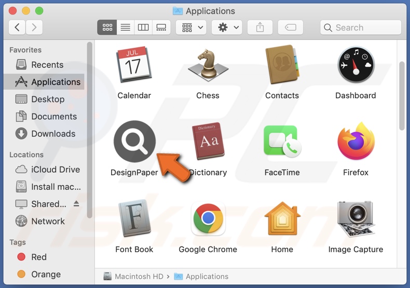
Task: Click the FaceTime app icon
Action: (282, 141)
